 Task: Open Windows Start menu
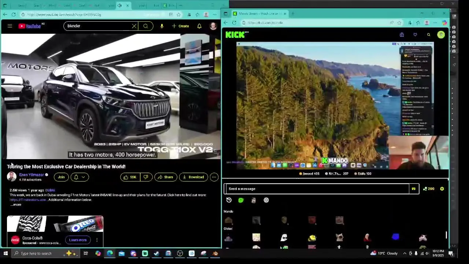[x=5, y=253]
